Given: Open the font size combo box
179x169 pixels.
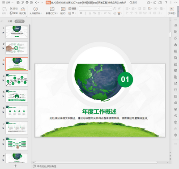Looking at the screenshot, I should click(x=106, y=8).
